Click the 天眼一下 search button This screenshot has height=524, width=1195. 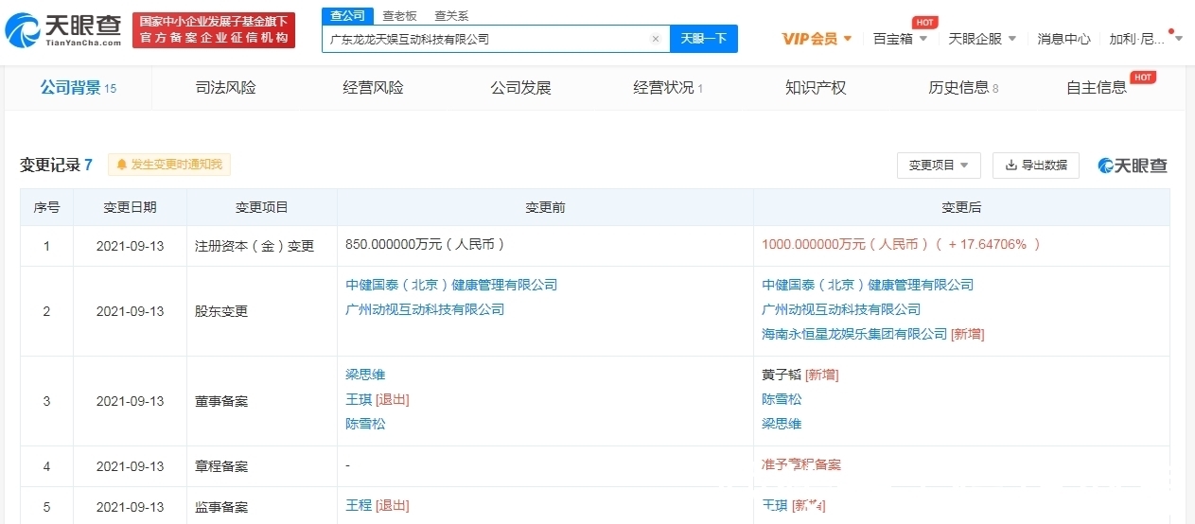tap(704, 39)
